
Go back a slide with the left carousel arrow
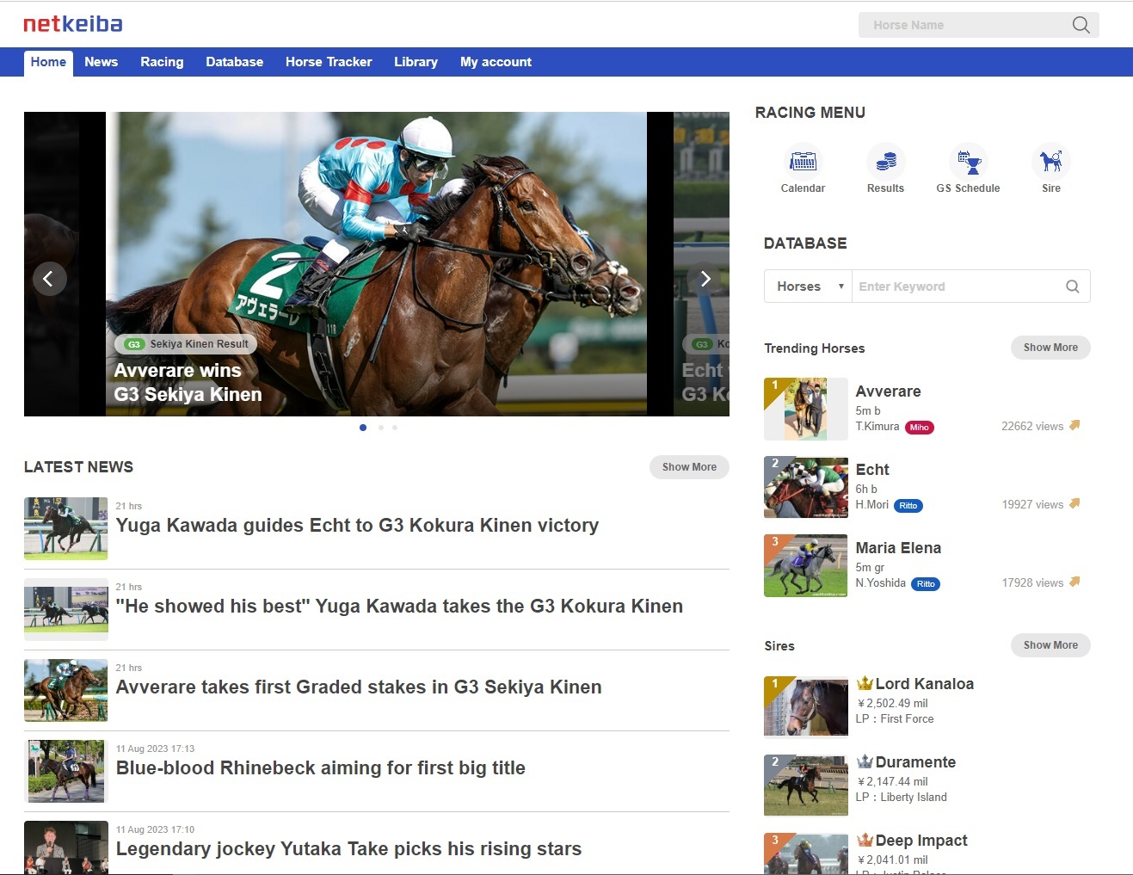click(50, 279)
